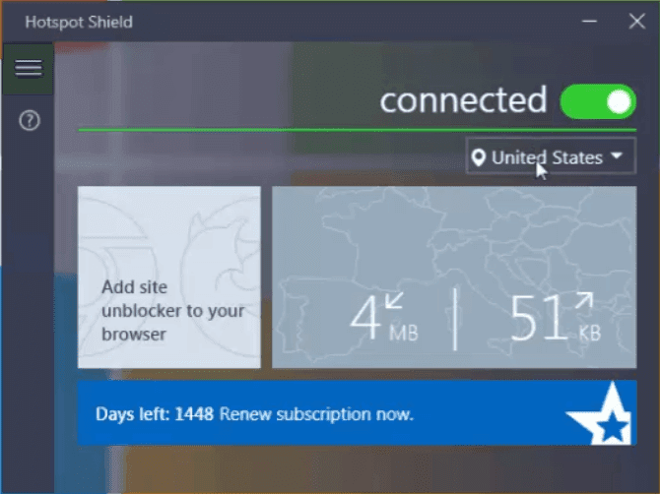660x494 pixels.
Task: Click the connected status label
Action: click(x=463, y=100)
